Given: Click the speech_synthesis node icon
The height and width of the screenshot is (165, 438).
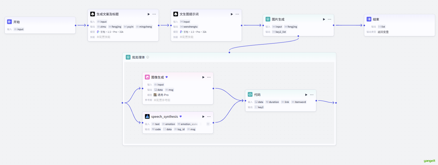Looking at the screenshot, I should (147, 116).
